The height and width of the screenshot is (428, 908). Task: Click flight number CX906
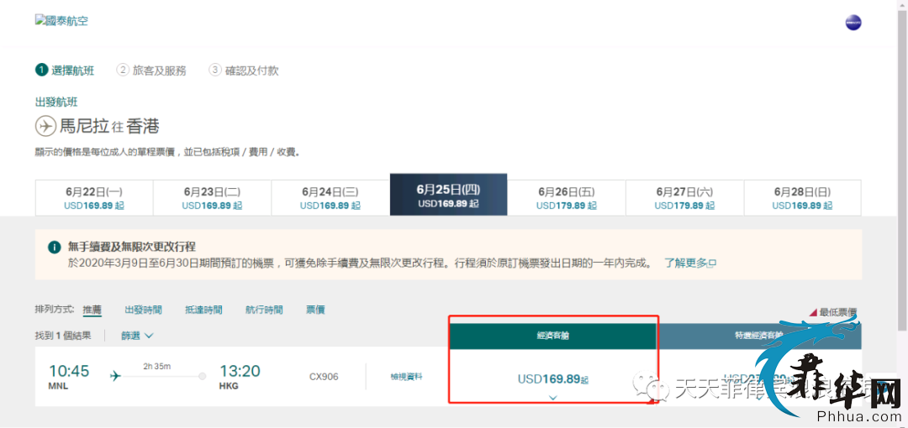[324, 377]
